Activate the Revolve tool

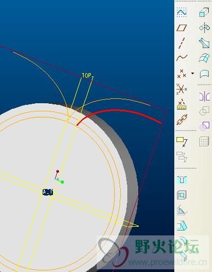(204, 28)
